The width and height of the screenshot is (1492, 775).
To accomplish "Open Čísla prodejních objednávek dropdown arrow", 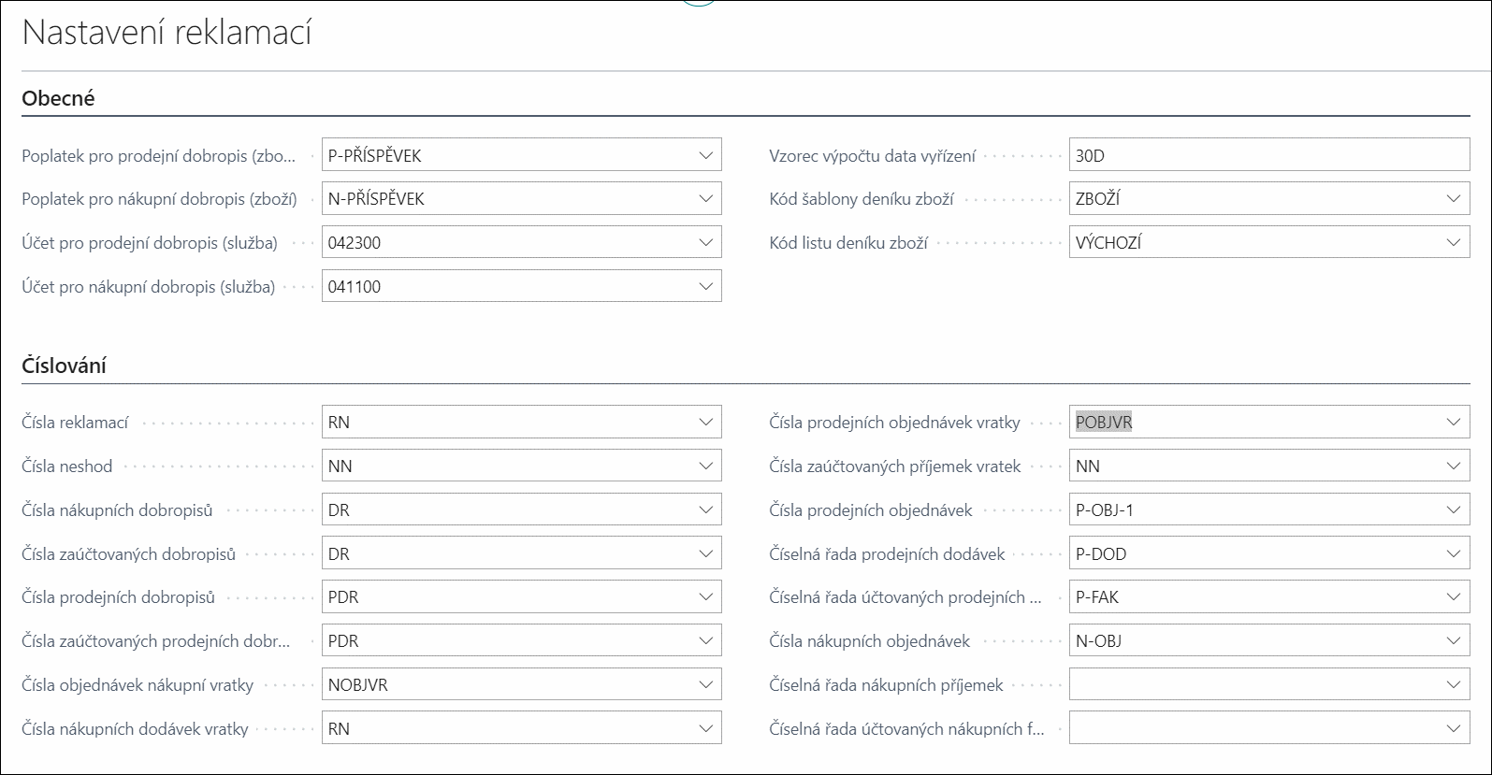I will click(1453, 509).
